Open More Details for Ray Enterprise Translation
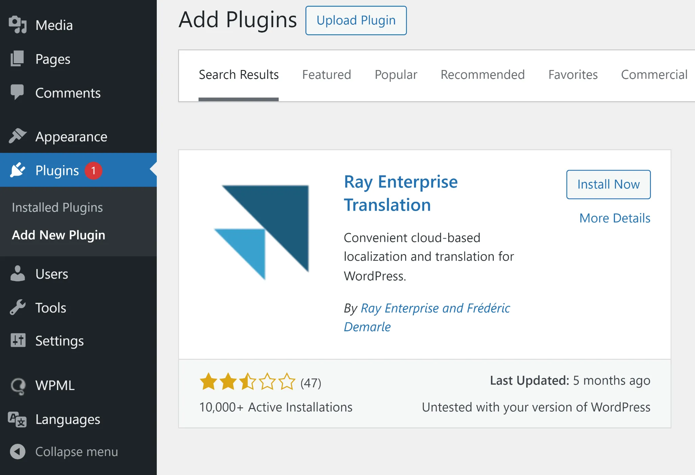This screenshot has height=475, width=695. tap(615, 218)
